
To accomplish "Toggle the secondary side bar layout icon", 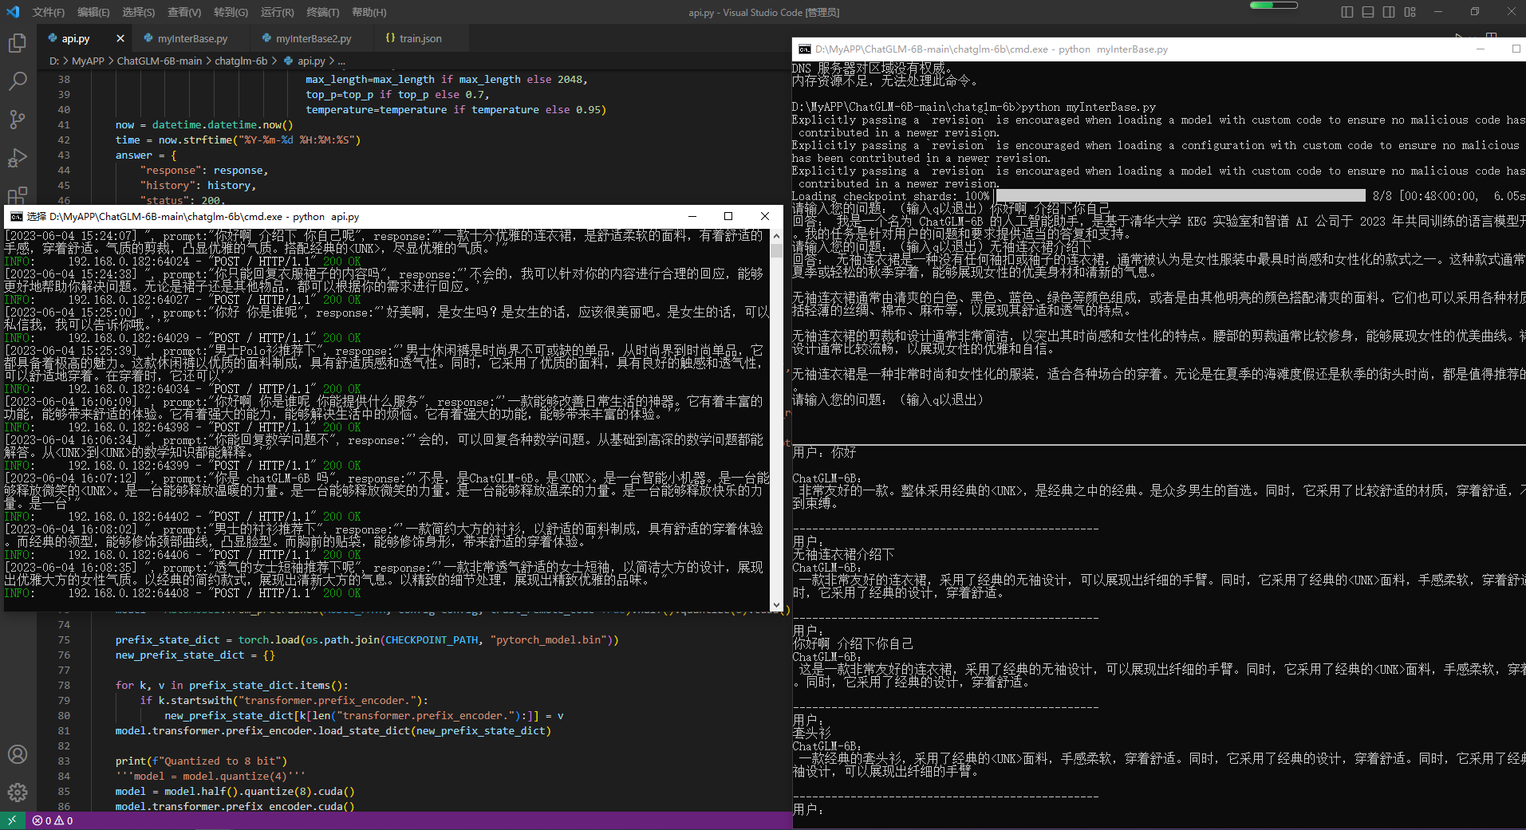I will [1389, 12].
